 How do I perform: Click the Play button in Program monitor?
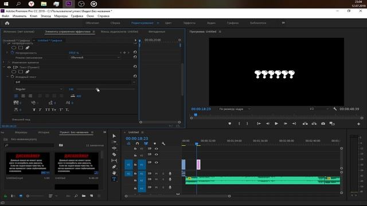[x=276, y=124]
